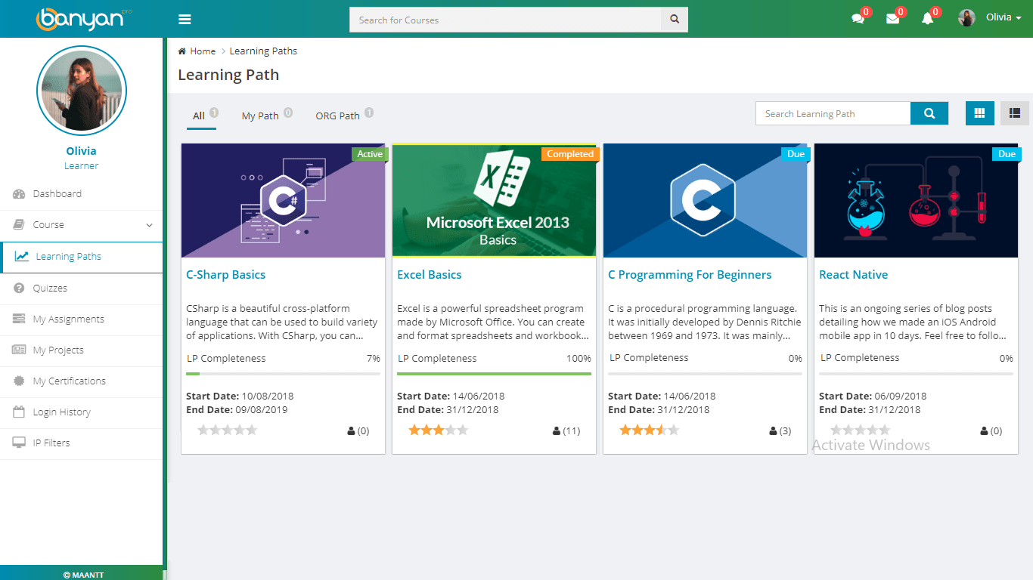Click Olivia's large profile photo

coord(81,91)
